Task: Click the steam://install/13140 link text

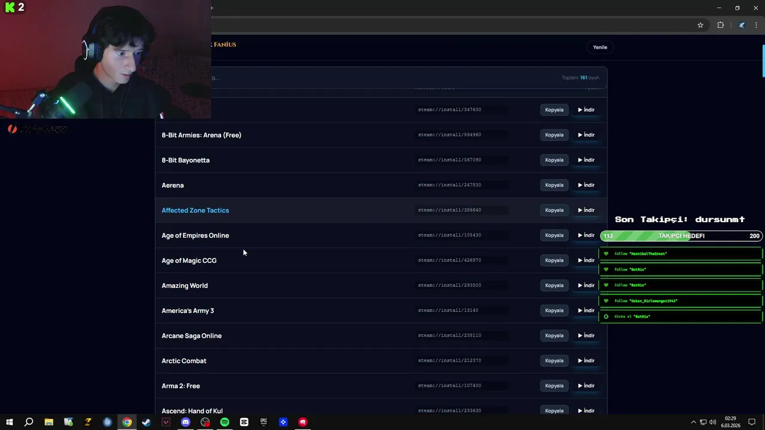Action: tap(448, 311)
